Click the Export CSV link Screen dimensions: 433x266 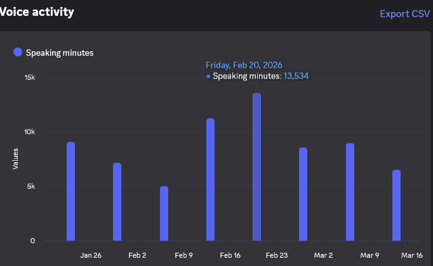[x=404, y=13]
